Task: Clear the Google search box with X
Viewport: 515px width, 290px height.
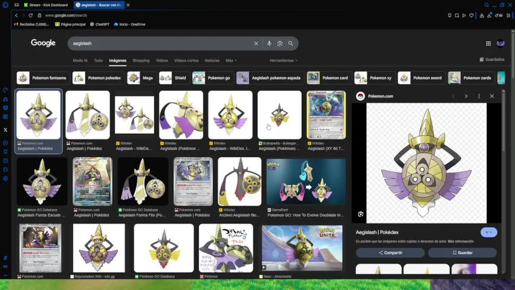Action: (256, 43)
